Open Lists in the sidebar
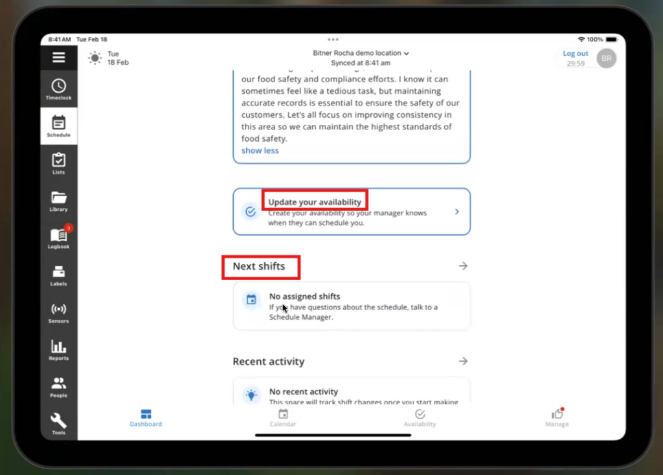Image resolution: width=663 pixels, height=475 pixels. [x=59, y=164]
